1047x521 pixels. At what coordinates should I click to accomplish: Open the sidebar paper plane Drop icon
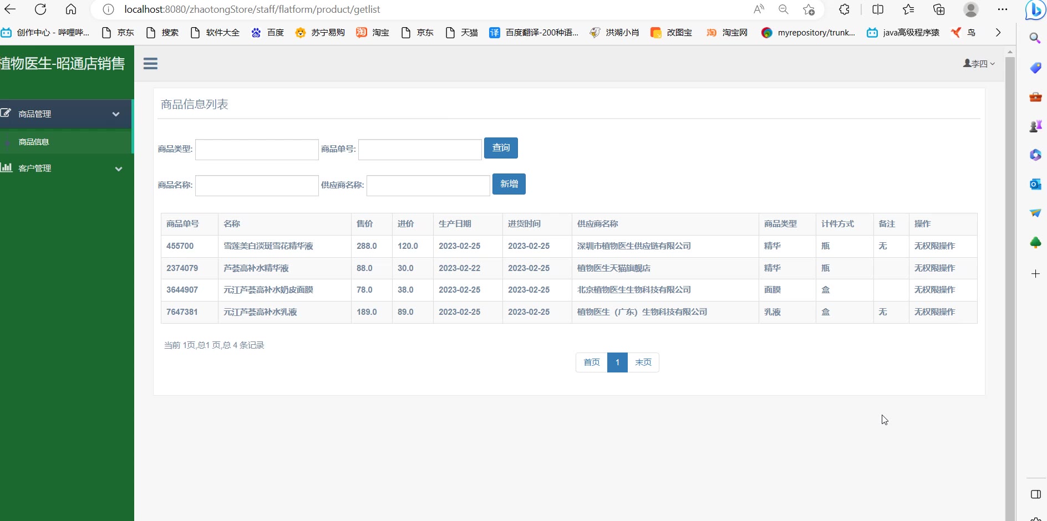point(1035,213)
